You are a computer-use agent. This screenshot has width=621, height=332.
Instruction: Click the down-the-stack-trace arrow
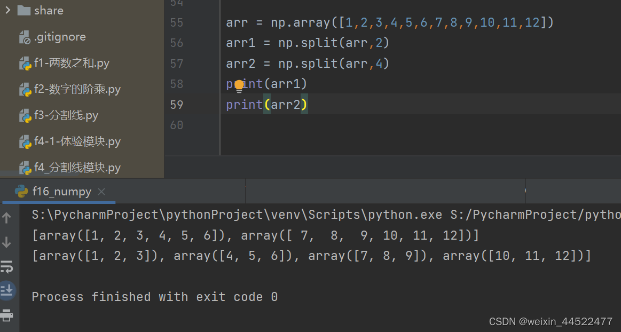[x=7, y=242]
